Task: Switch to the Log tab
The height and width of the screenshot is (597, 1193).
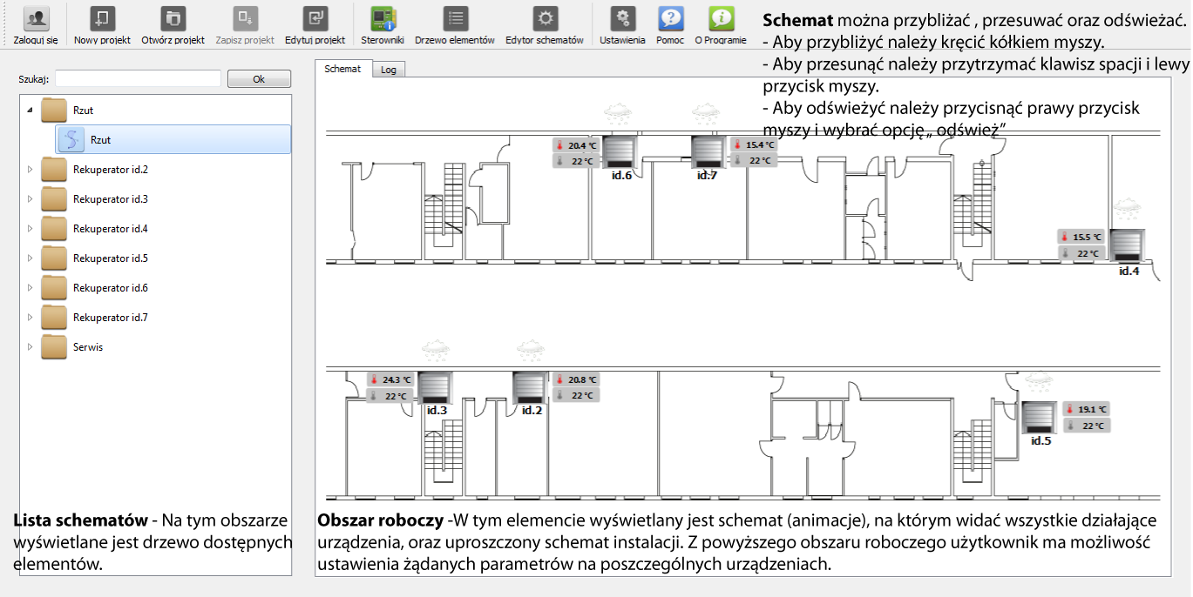Action: (x=389, y=70)
